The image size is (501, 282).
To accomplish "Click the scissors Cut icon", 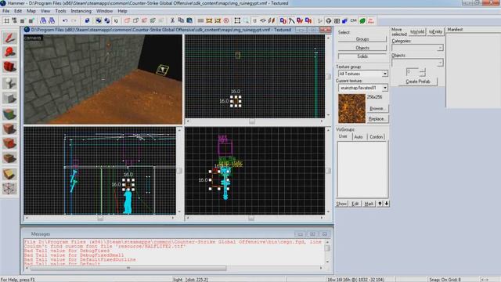I will (x=172, y=21).
